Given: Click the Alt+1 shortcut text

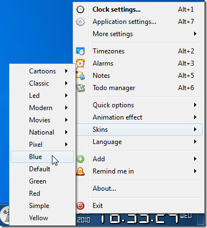Looking at the screenshot, I should click(186, 9).
